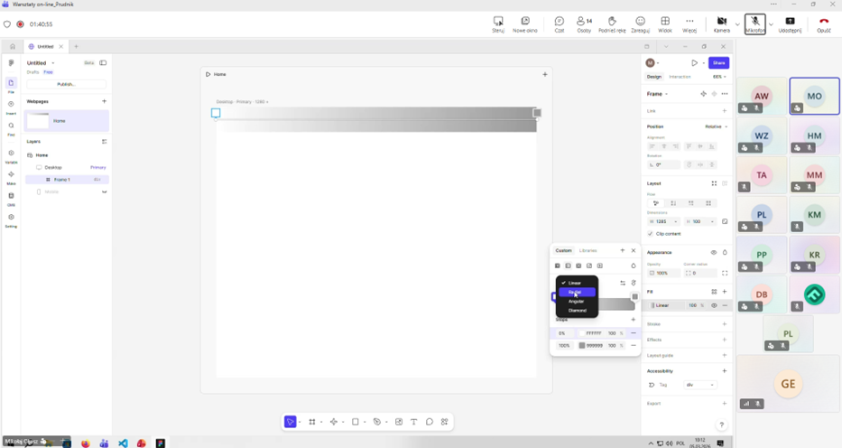842x448 pixels.
Task: Click the 999999 gradient stop color swatch
Action: click(583, 345)
